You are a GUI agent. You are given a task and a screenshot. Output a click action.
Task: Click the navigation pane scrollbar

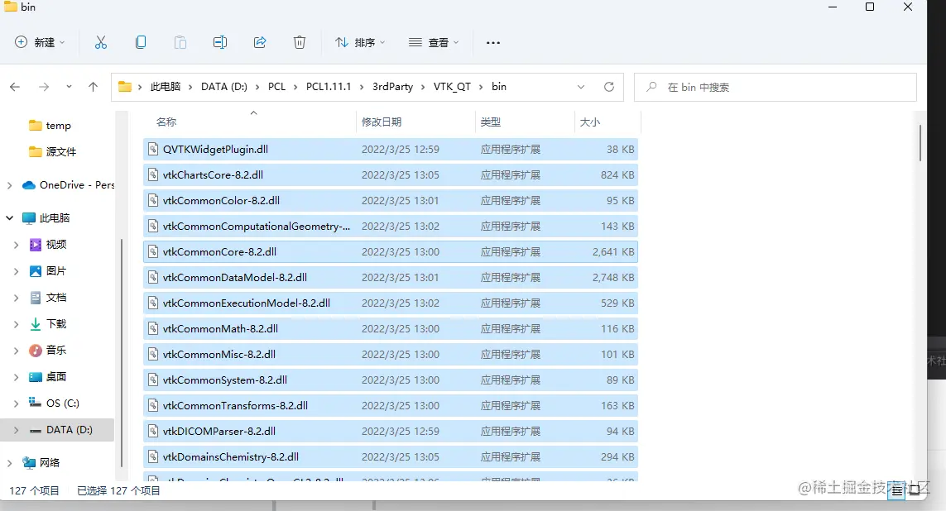[122, 352]
